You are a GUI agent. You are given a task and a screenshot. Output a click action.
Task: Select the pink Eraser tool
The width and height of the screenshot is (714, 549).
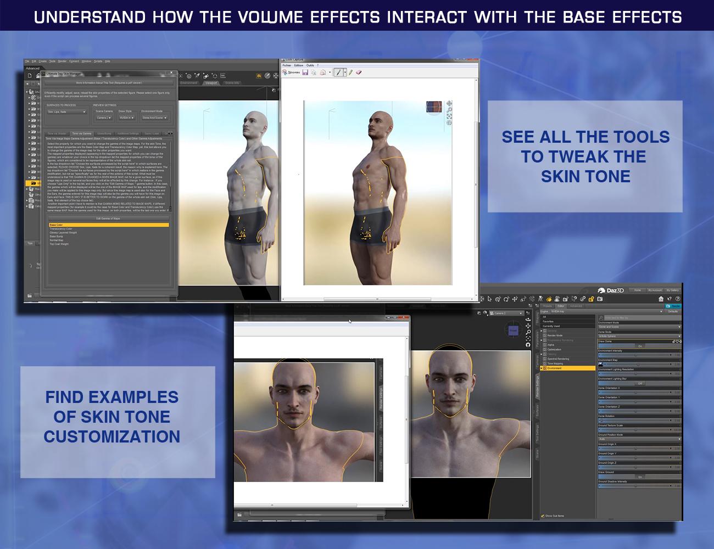[360, 72]
